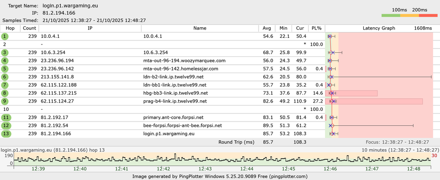This screenshot has width=440, height=180.
Task: Click hop 10 100.0 packet loss
Action: [317, 109]
